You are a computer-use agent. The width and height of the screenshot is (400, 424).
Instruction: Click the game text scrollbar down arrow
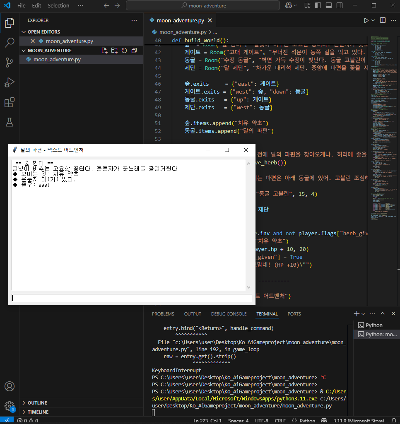pos(248,287)
